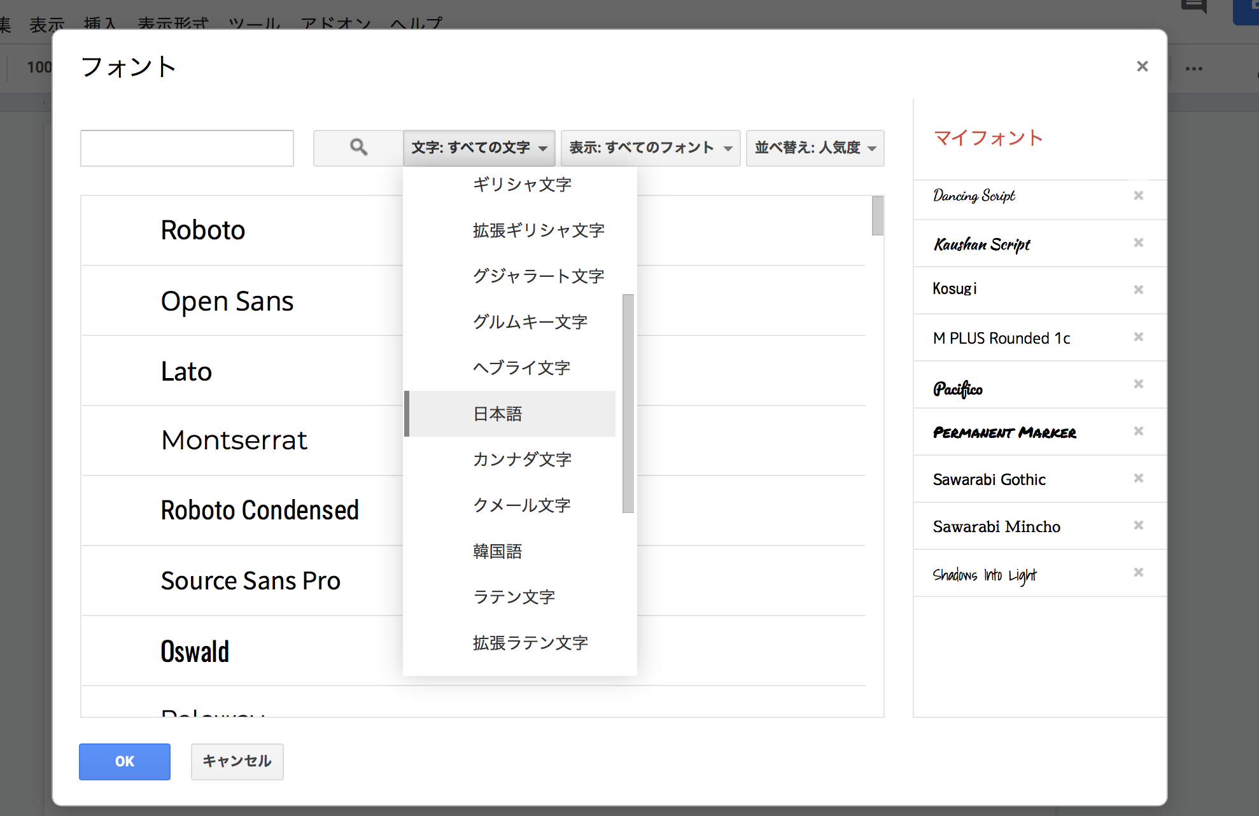Remove Sawarabi Gothic from My Fonts

pos(1139,478)
